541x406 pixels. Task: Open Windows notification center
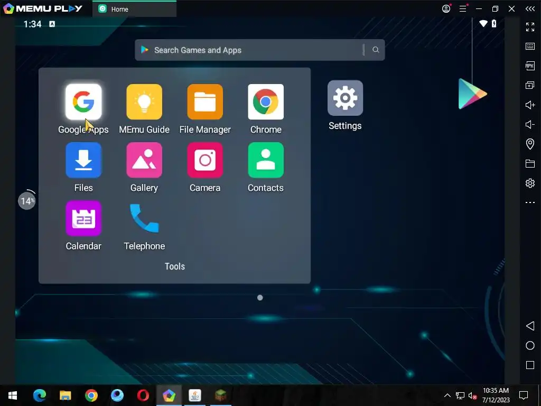(x=524, y=395)
